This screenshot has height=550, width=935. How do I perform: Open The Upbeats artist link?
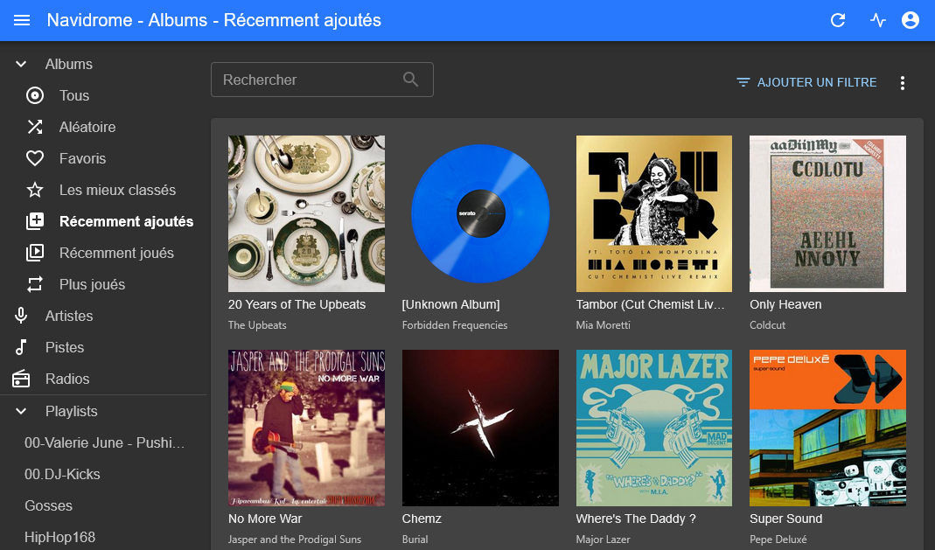coord(257,325)
